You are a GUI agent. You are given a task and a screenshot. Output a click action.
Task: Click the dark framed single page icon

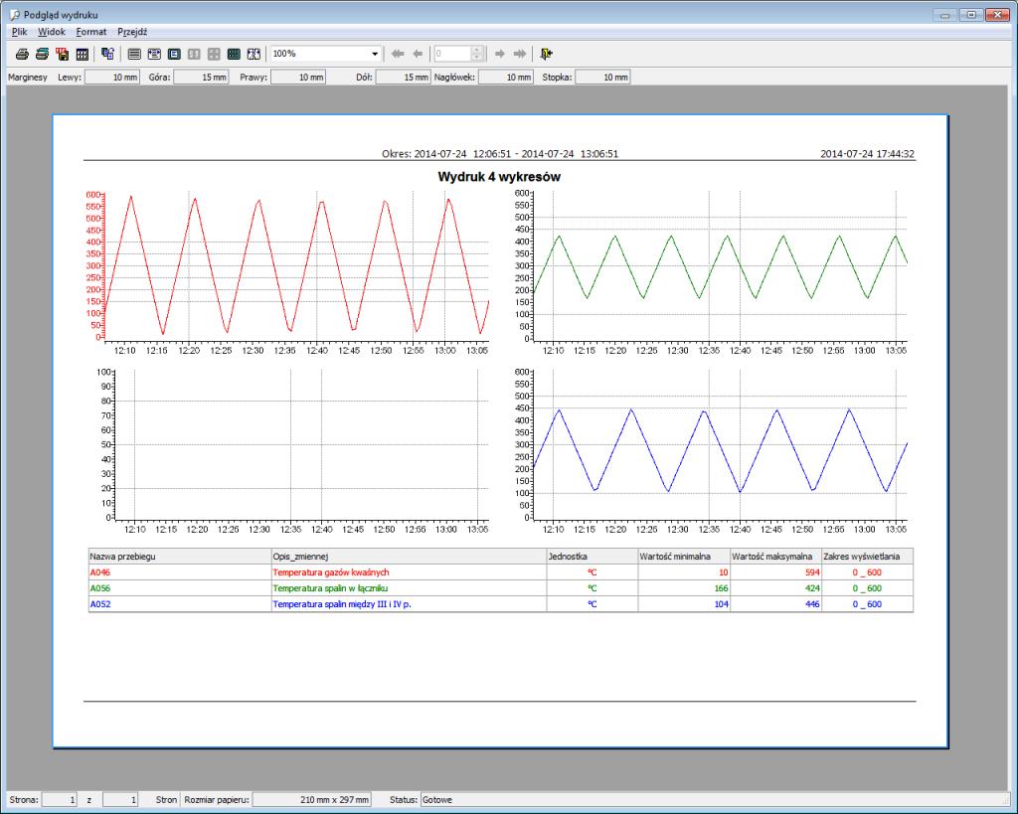tap(174, 54)
